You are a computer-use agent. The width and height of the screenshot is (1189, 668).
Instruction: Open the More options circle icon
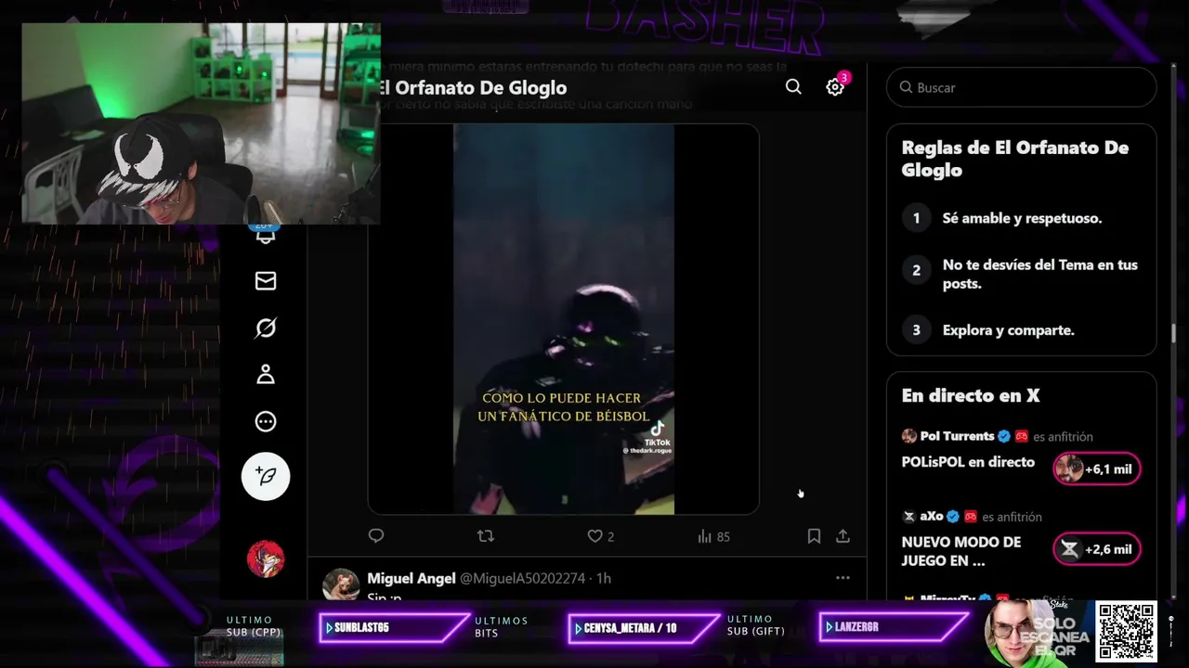(266, 421)
